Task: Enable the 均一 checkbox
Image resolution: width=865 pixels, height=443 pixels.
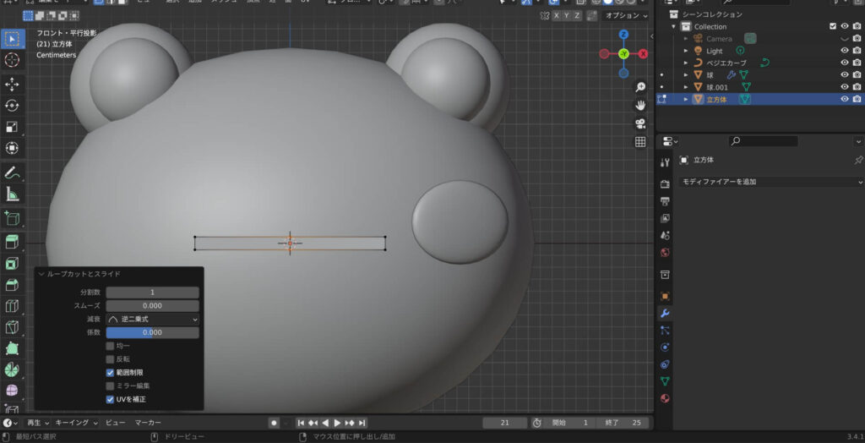Action: [x=110, y=346]
